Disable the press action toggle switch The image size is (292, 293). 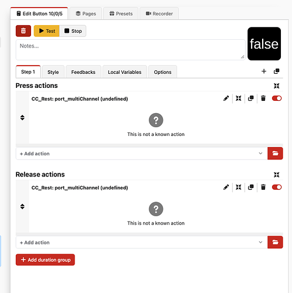277,98
